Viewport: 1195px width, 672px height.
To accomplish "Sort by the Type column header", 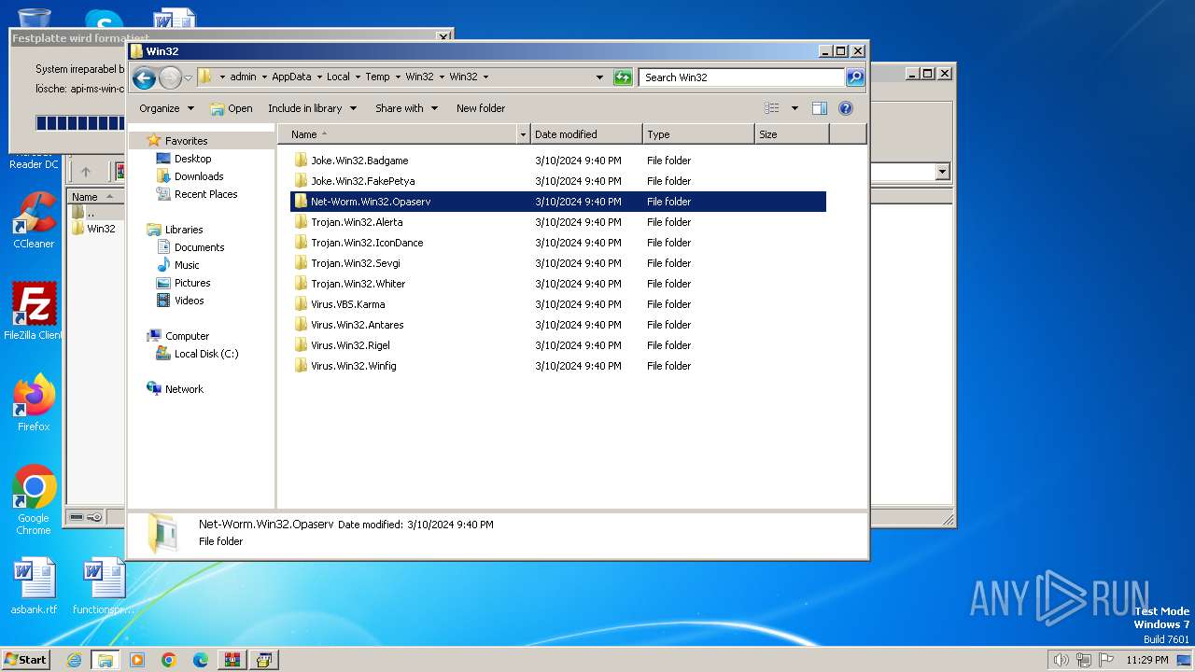I will point(698,134).
